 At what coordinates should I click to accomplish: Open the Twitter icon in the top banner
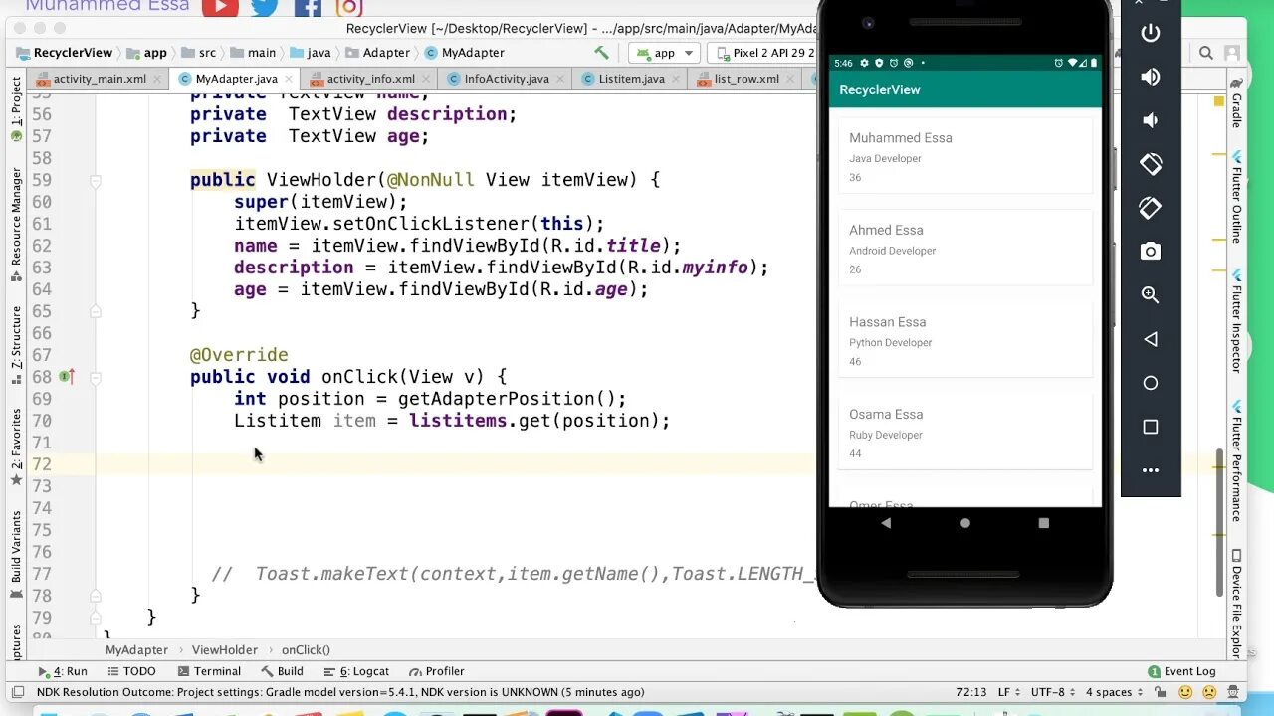coord(265,8)
